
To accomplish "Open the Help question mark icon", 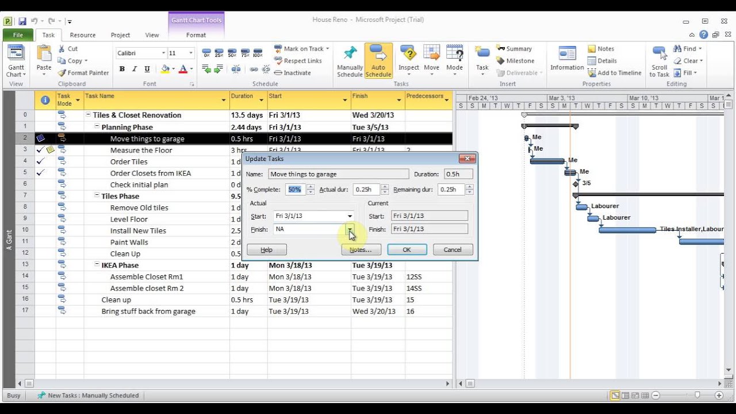I will [704, 35].
